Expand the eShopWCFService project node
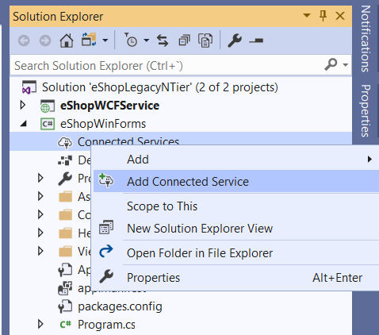Screen dimensions: 379x335 click(23, 106)
